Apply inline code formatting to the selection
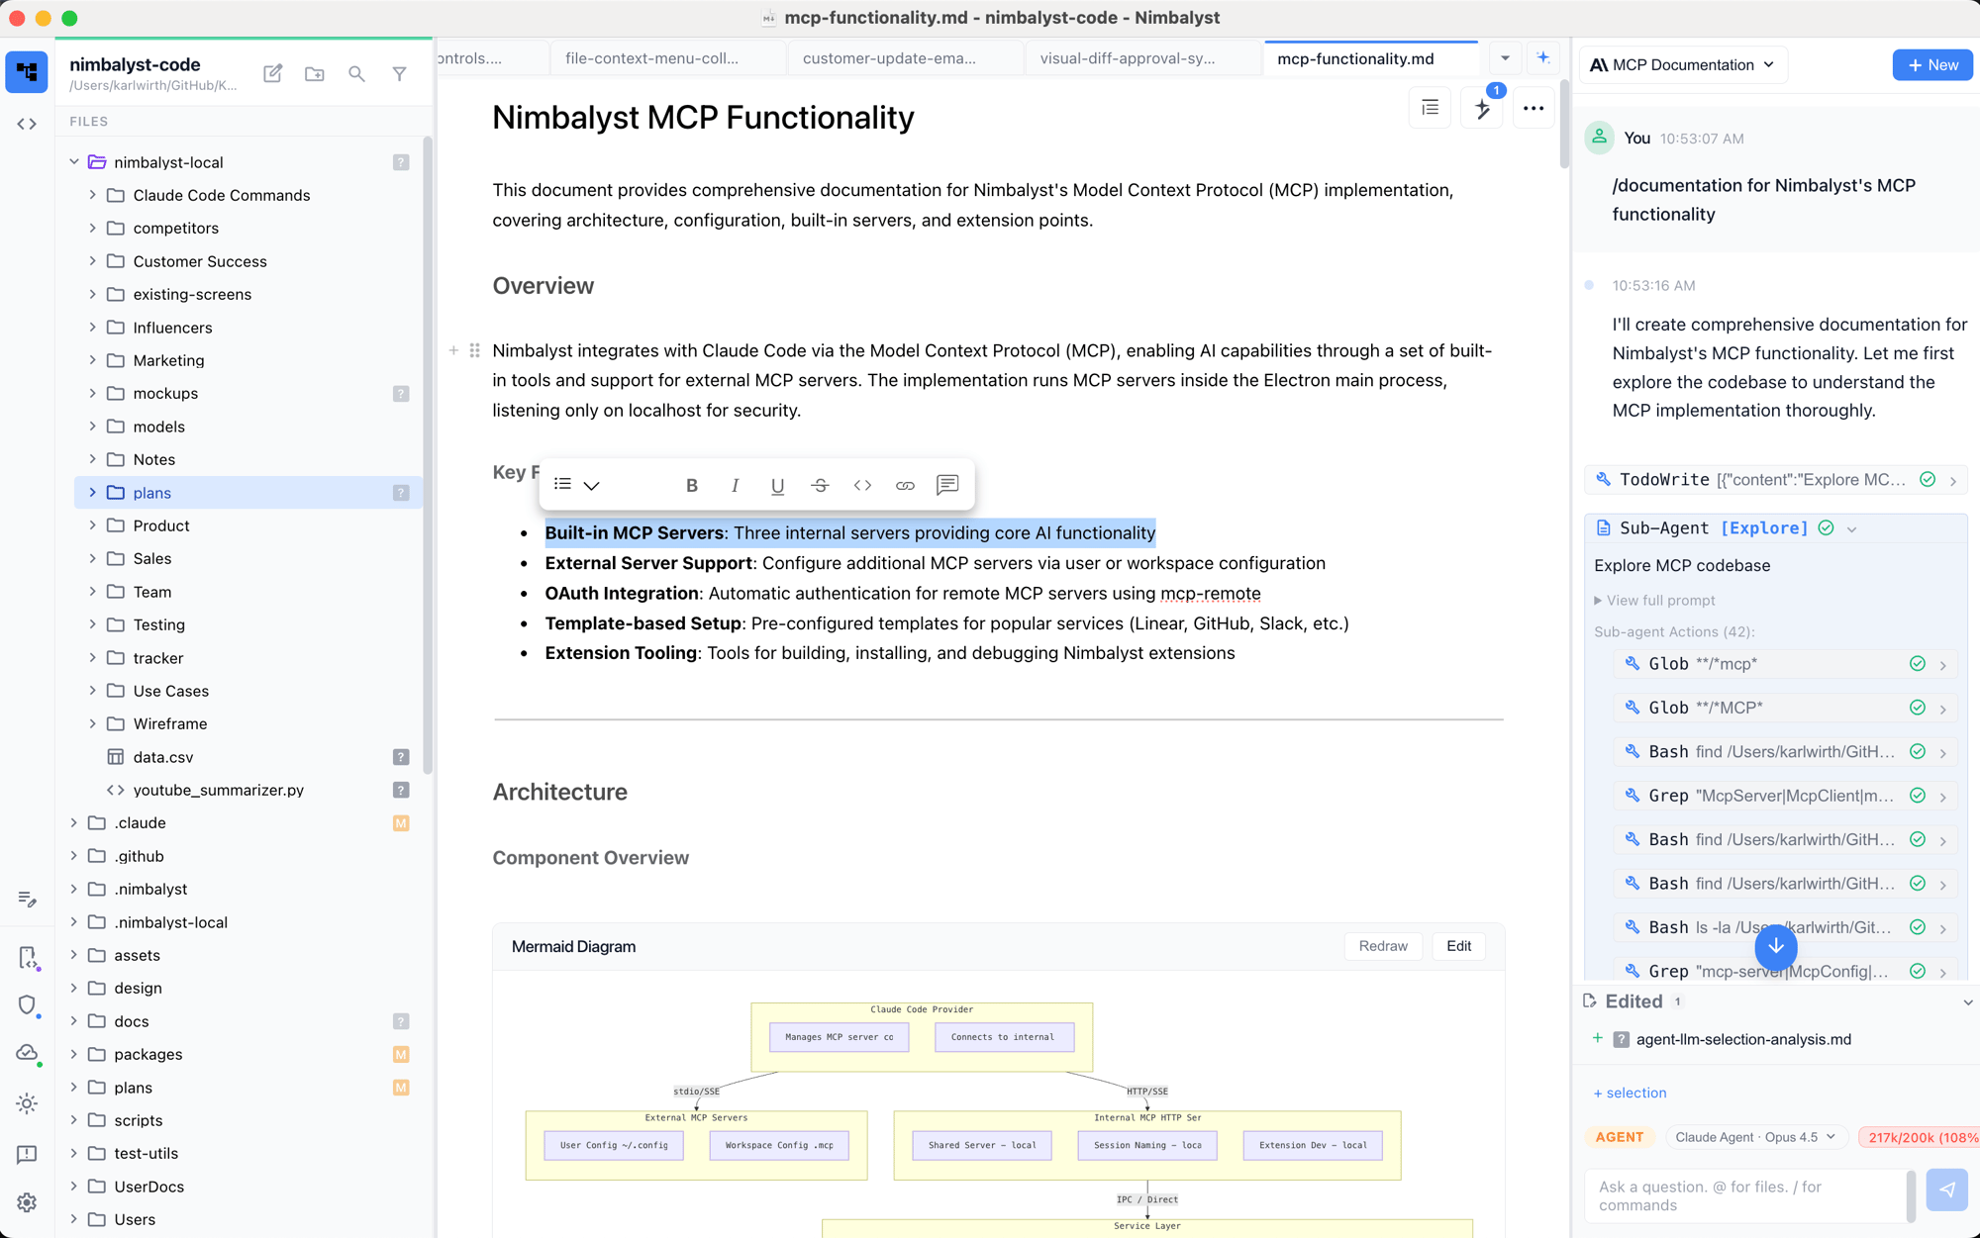The width and height of the screenshot is (1980, 1238). click(862, 485)
